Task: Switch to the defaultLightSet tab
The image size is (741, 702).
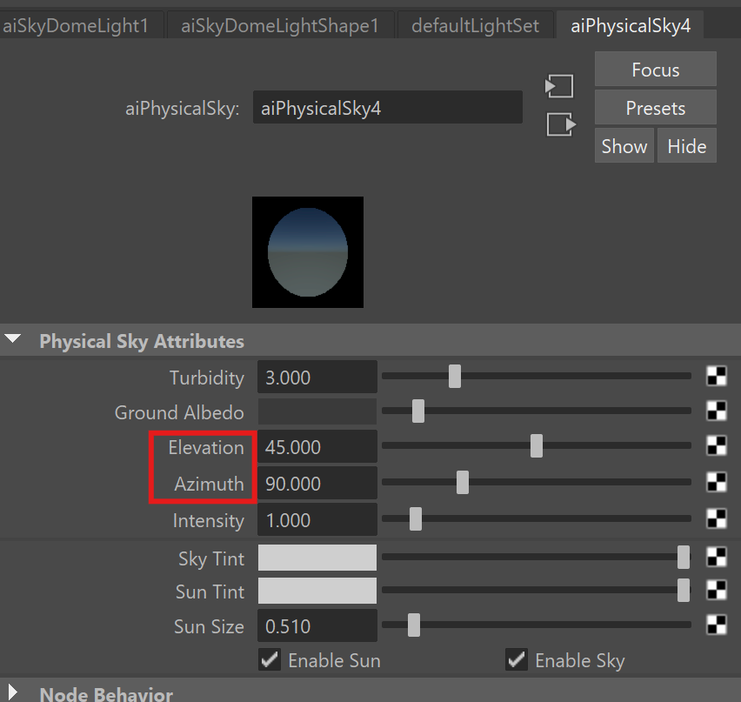Action: [475, 26]
